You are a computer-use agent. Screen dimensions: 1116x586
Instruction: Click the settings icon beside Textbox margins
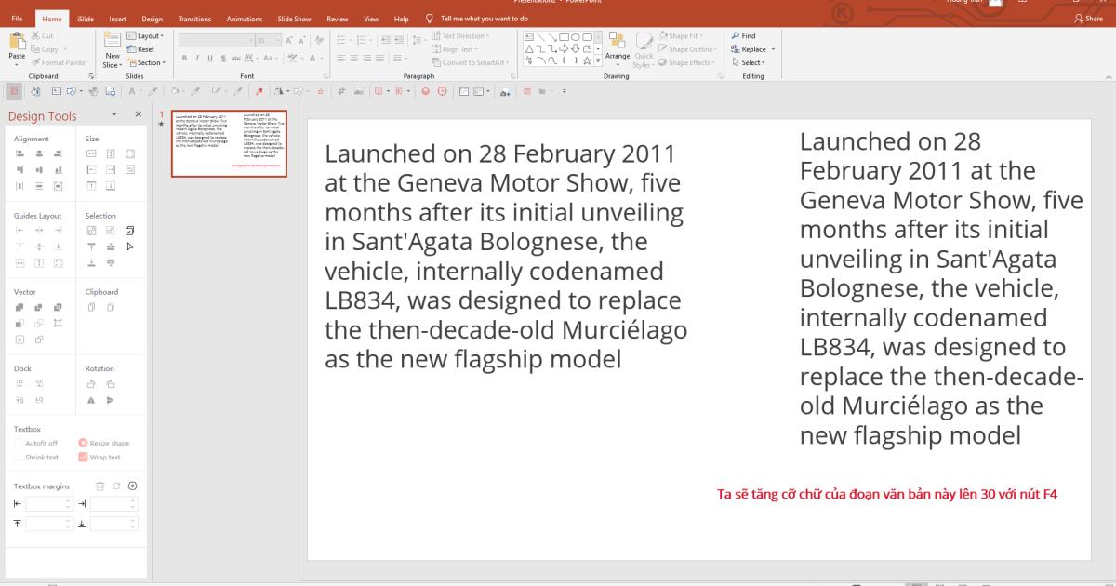(132, 486)
